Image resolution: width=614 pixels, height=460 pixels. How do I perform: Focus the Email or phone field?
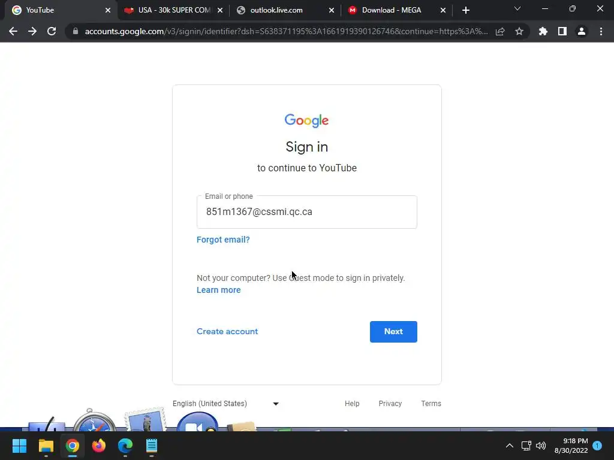pos(307,212)
